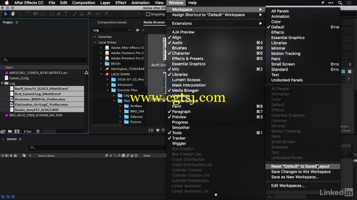Select the Unified Camera tool
357x200 pixels.
click(x=36, y=14)
